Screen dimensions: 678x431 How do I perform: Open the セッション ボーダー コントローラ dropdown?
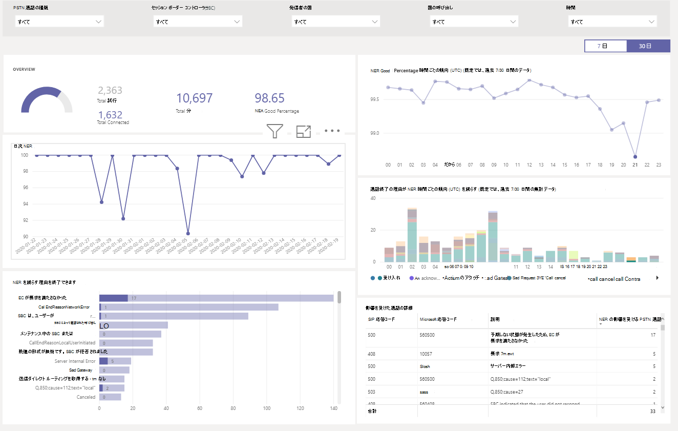pyautogui.click(x=198, y=22)
